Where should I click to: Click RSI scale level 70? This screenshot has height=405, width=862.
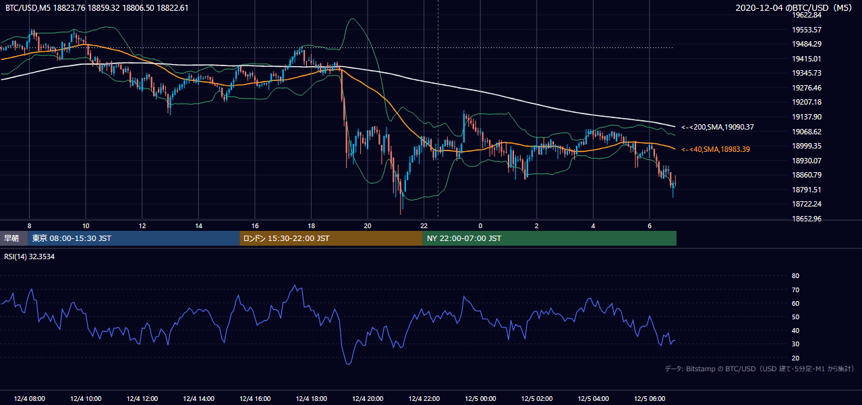pyautogui.click(x=795, y=290)
